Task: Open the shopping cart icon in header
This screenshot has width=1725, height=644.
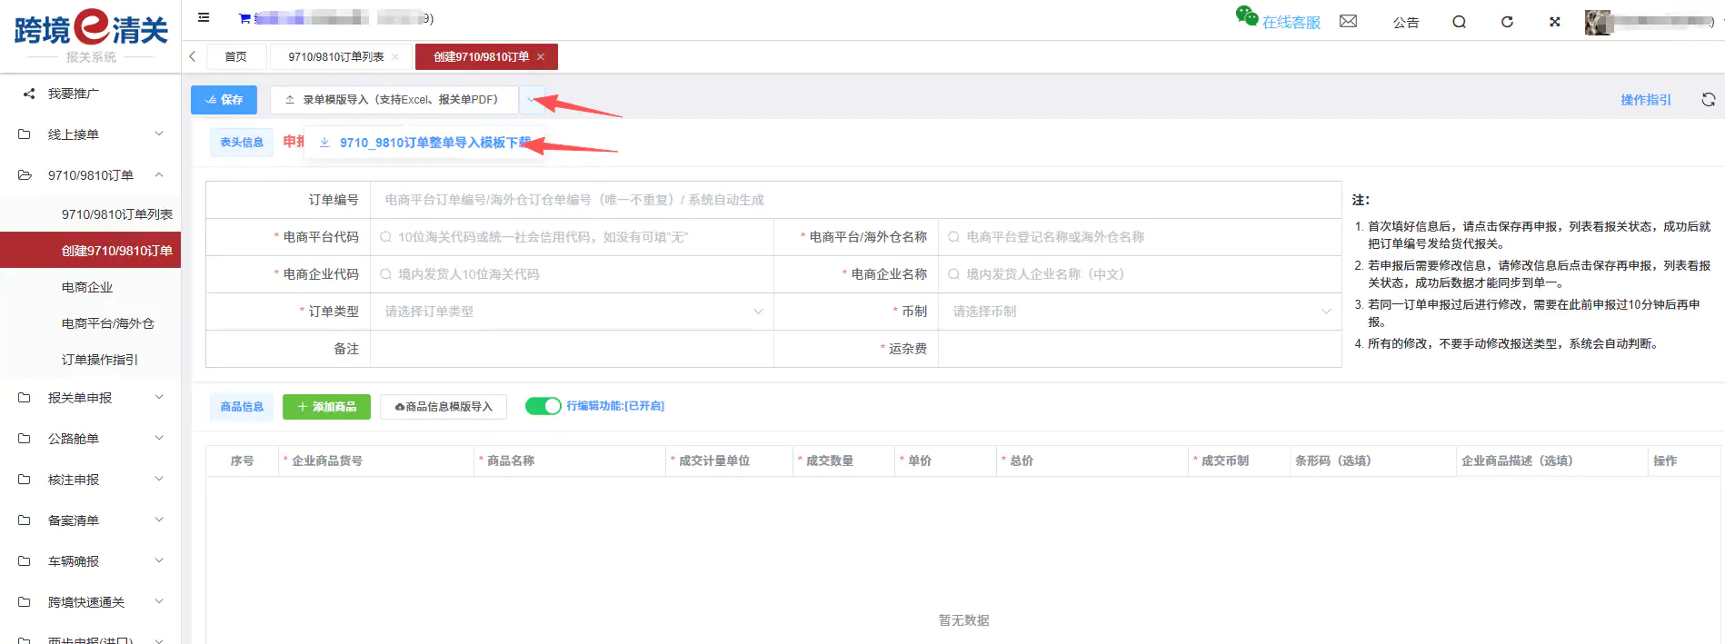Action: (x=244, y=18)
